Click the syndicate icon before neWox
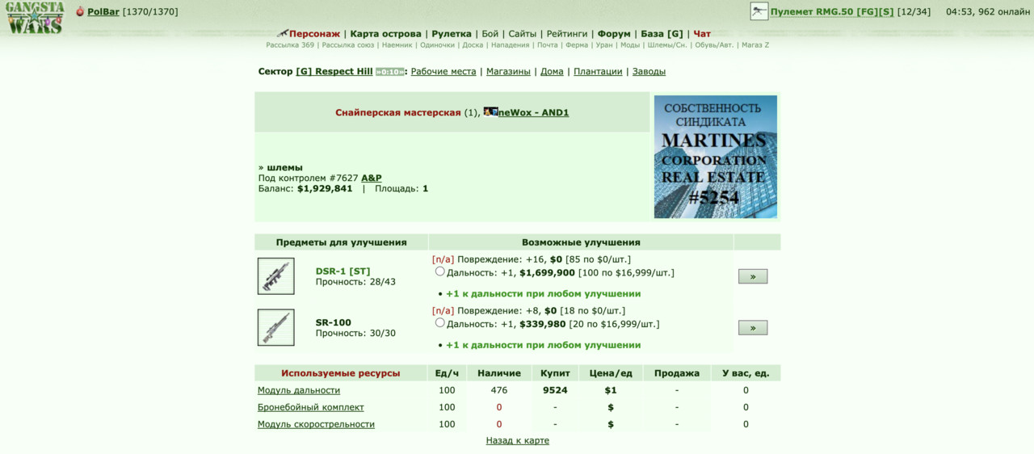Image resolution: width=1034 pixels, height=454 pixels. click(x=490, y=112)
